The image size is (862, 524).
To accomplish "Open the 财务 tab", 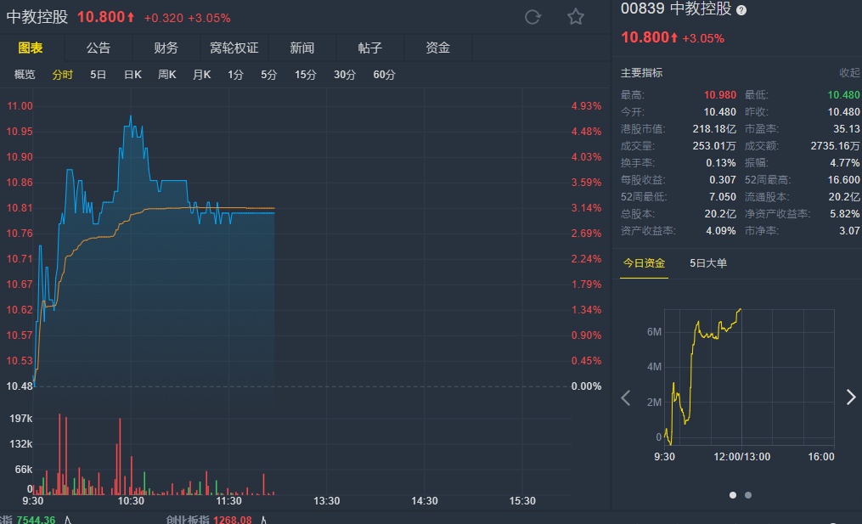I will pos(166,48).
